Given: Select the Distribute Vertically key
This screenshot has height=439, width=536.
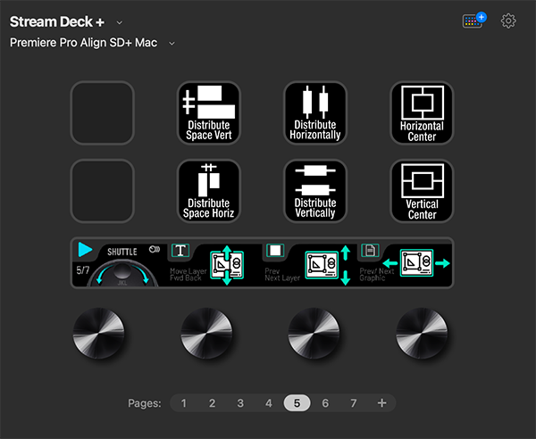Looking at the screenshot, I should tap(315, 191).
